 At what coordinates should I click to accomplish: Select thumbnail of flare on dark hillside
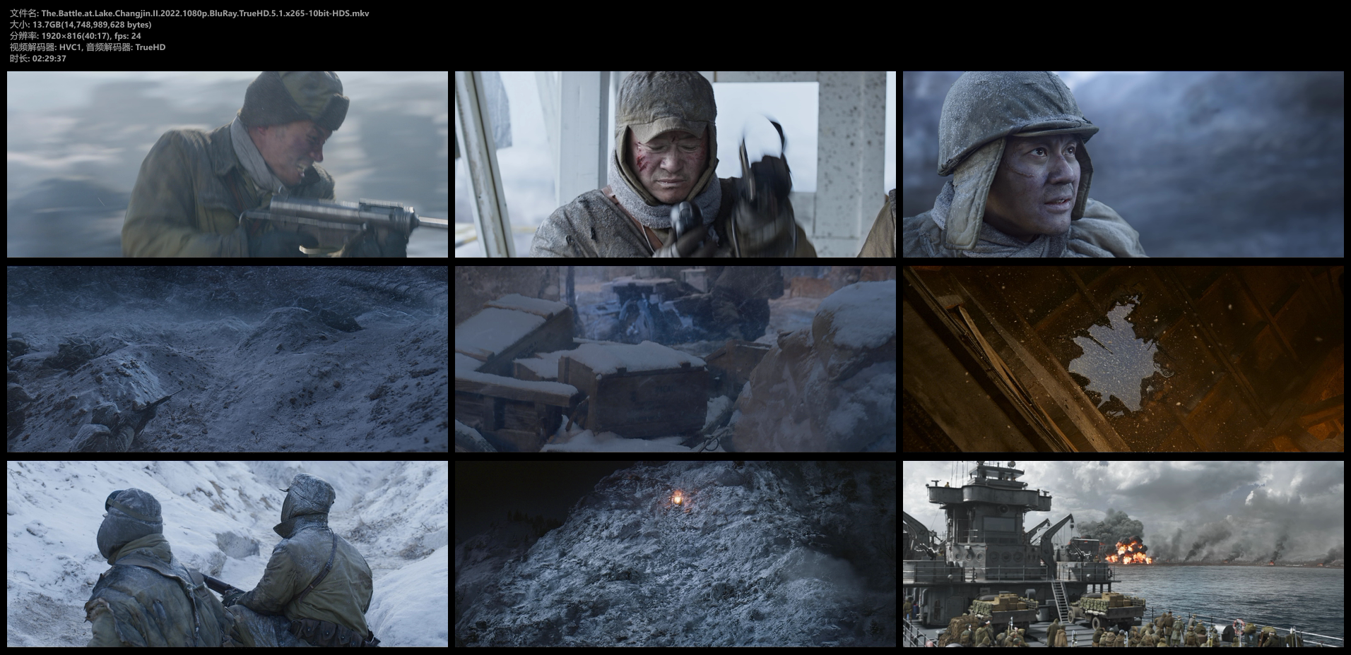point(675,554)
